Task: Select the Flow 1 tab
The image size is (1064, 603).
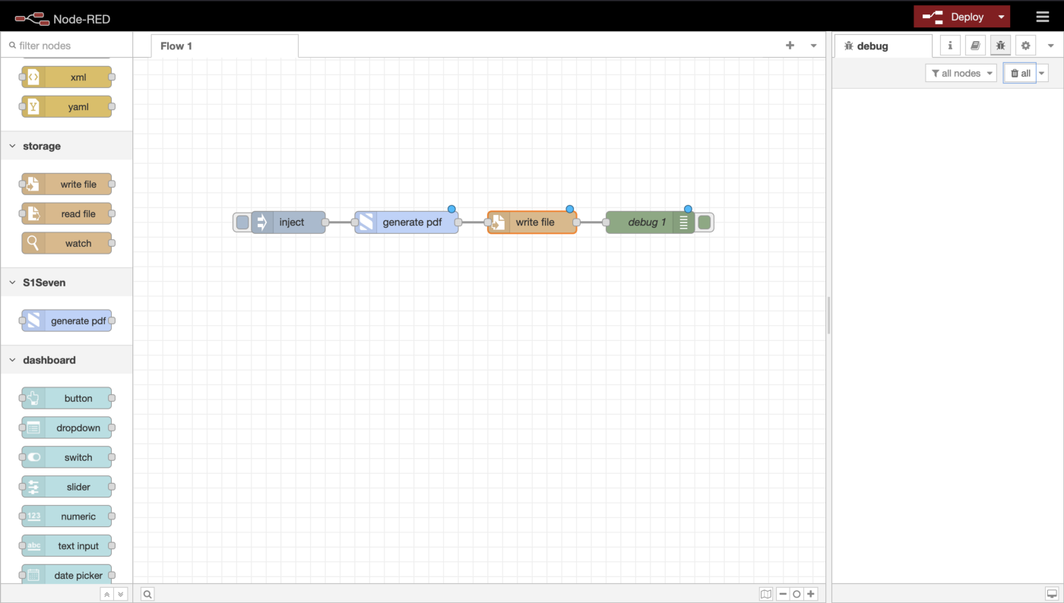Action: 176,46
